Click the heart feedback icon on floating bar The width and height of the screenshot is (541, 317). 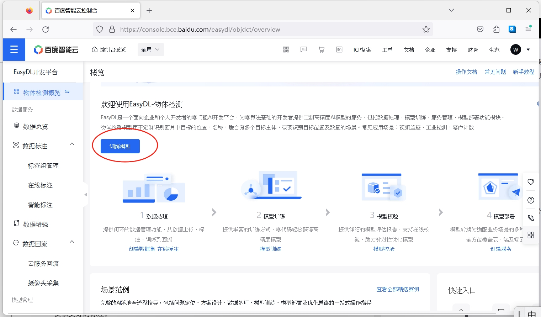tap(531, 182)
